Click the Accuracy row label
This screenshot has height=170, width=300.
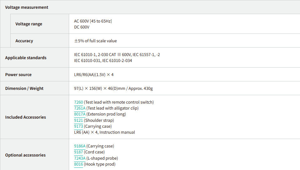(x=24, y=41)
